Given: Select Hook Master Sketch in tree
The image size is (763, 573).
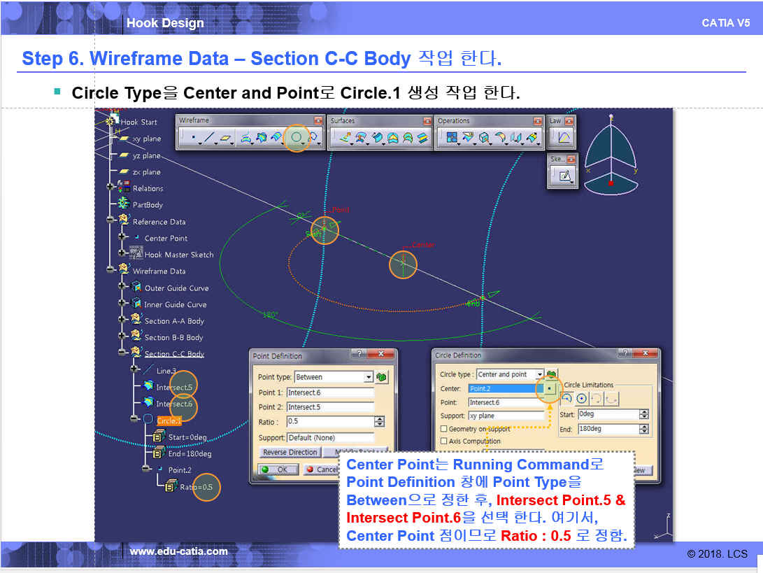Looking at the screenshot, I should pos(178,255).
